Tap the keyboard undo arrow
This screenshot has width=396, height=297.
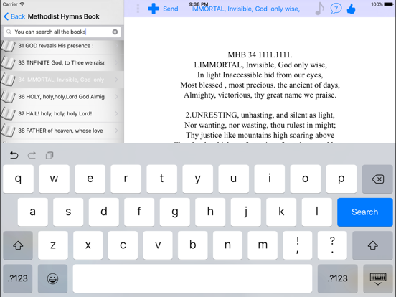point(14,155)
